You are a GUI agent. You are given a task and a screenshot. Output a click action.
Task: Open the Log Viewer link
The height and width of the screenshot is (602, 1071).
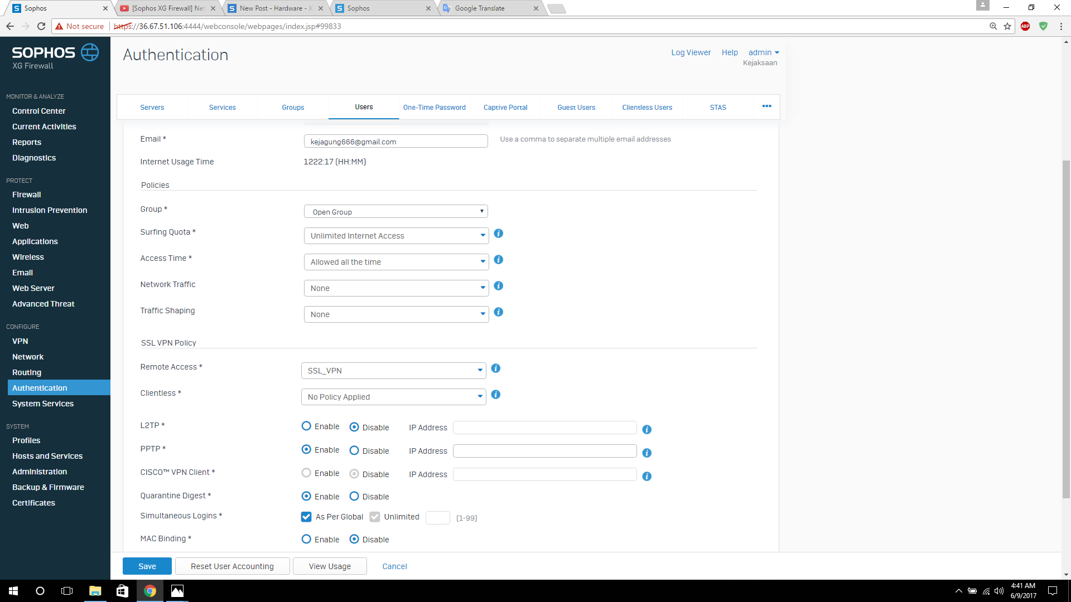point(691,52)
